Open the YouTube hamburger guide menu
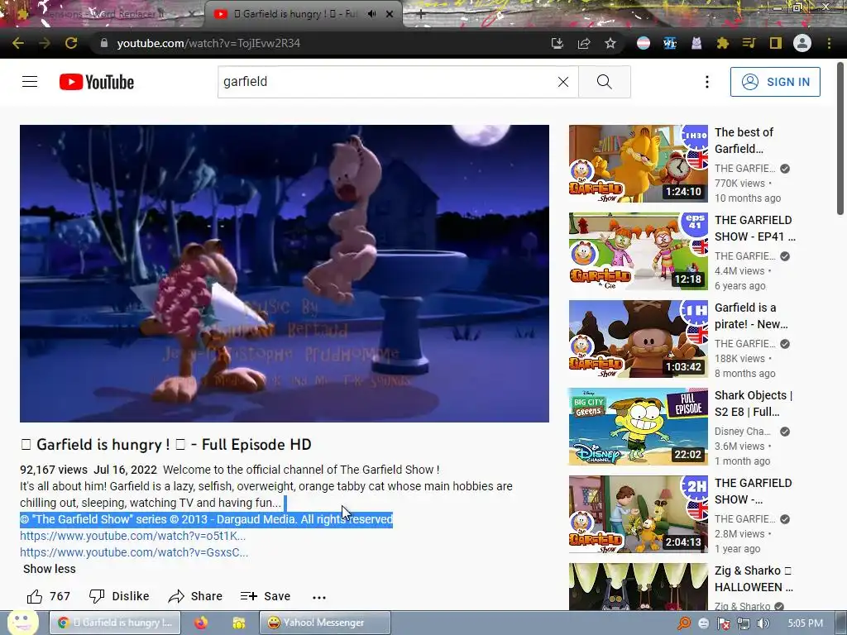847x635 pixels. coord(30,82)
